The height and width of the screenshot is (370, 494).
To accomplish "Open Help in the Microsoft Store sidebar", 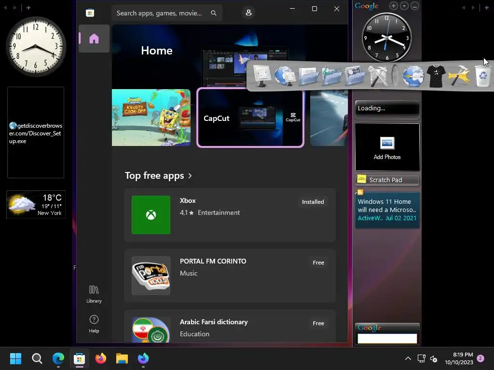I will [x=94, y=324].
